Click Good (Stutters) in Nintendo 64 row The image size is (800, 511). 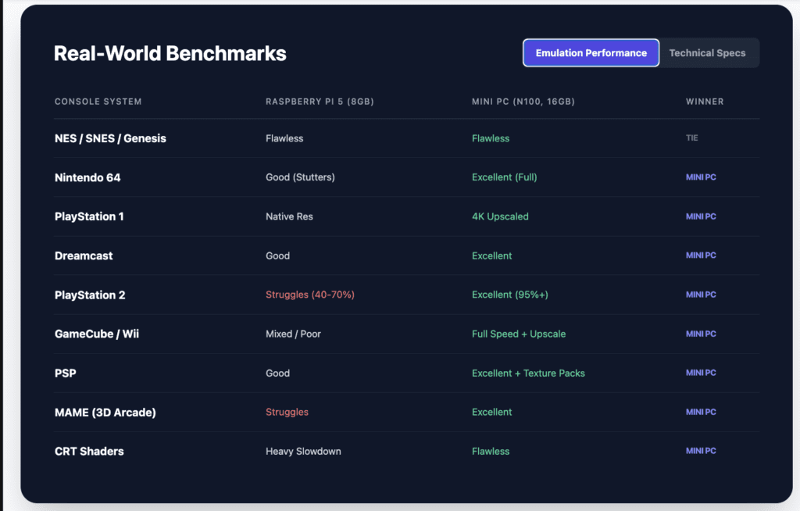pos(300,177)
